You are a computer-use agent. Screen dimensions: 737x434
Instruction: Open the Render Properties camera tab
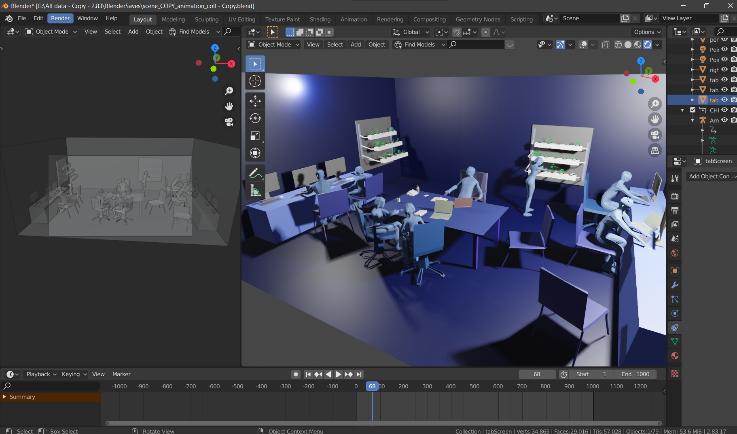pos(675,196)
